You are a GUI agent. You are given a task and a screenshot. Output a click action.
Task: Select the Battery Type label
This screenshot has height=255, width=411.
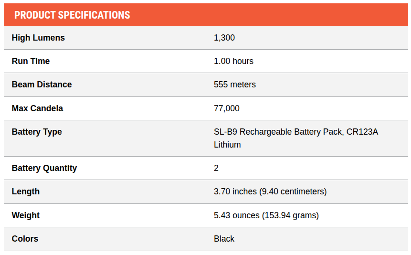(x=37, y=132)
